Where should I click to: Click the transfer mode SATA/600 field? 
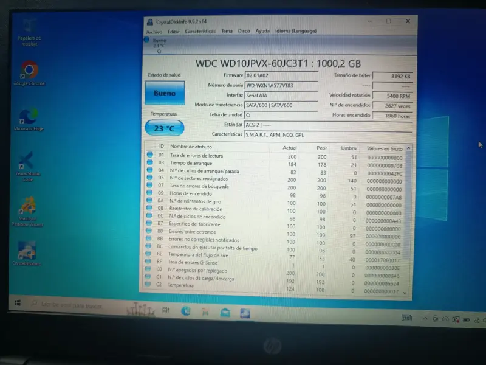coord(281,105)
